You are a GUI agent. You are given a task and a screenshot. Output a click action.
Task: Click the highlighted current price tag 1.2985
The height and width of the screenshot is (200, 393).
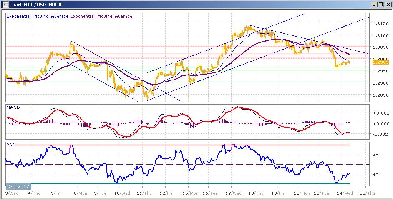380,62
